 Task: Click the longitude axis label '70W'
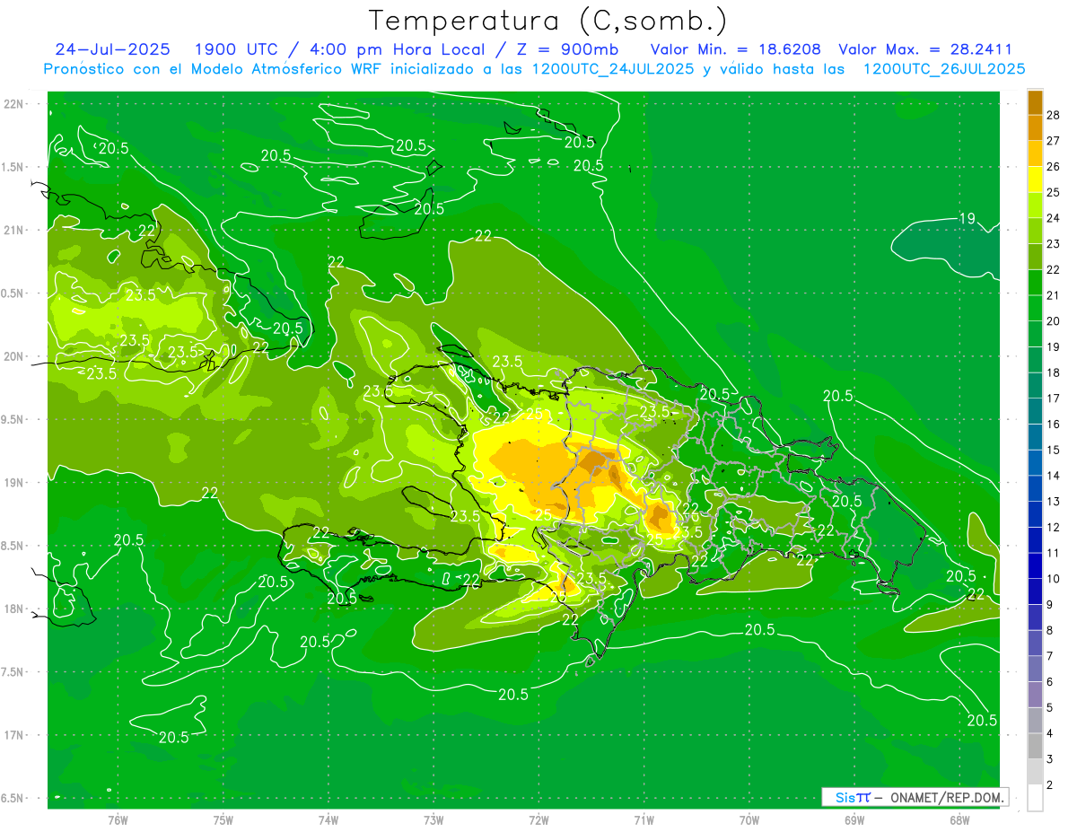[x=749, y=819]
